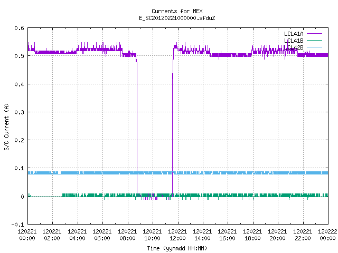
Task: Click the x-axis tick '120222 00:00'
Action: pyautogui.click(x=327, y=235)
